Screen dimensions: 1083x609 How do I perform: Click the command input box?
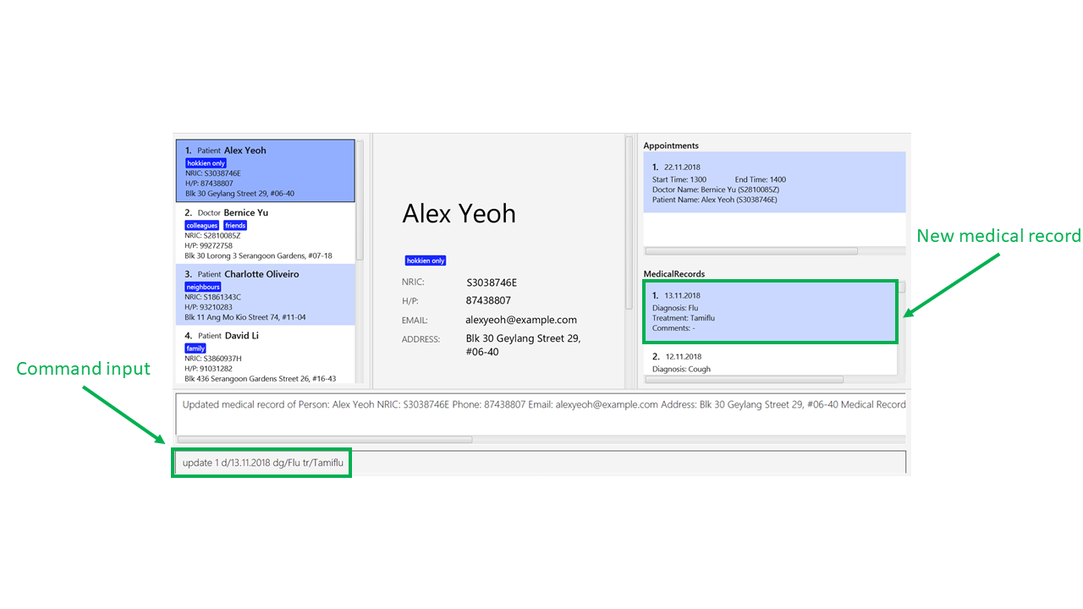[540, 463]
